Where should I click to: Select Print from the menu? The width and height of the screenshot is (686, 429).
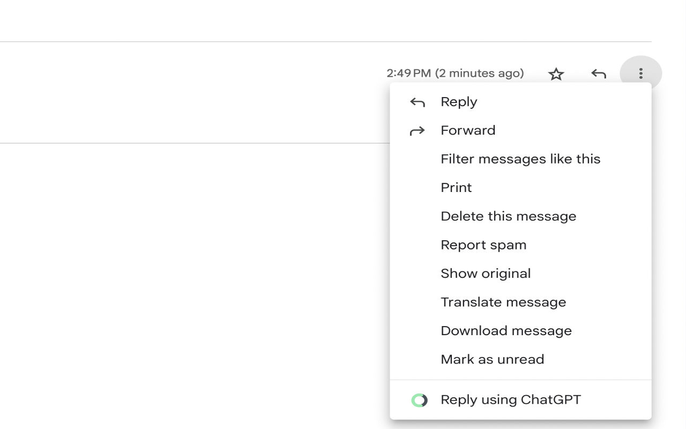click(x=456, y=187)
